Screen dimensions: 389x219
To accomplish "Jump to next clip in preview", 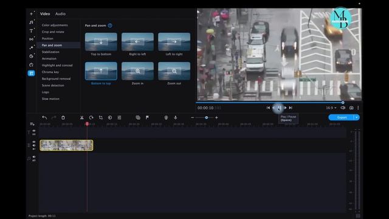I will pos(291,108).
